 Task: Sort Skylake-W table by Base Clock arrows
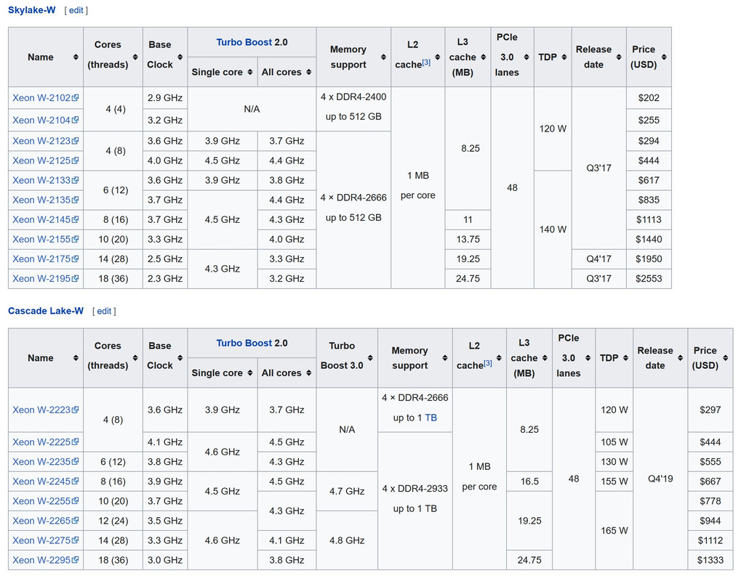pyautogui.click(x=180, y=57)
